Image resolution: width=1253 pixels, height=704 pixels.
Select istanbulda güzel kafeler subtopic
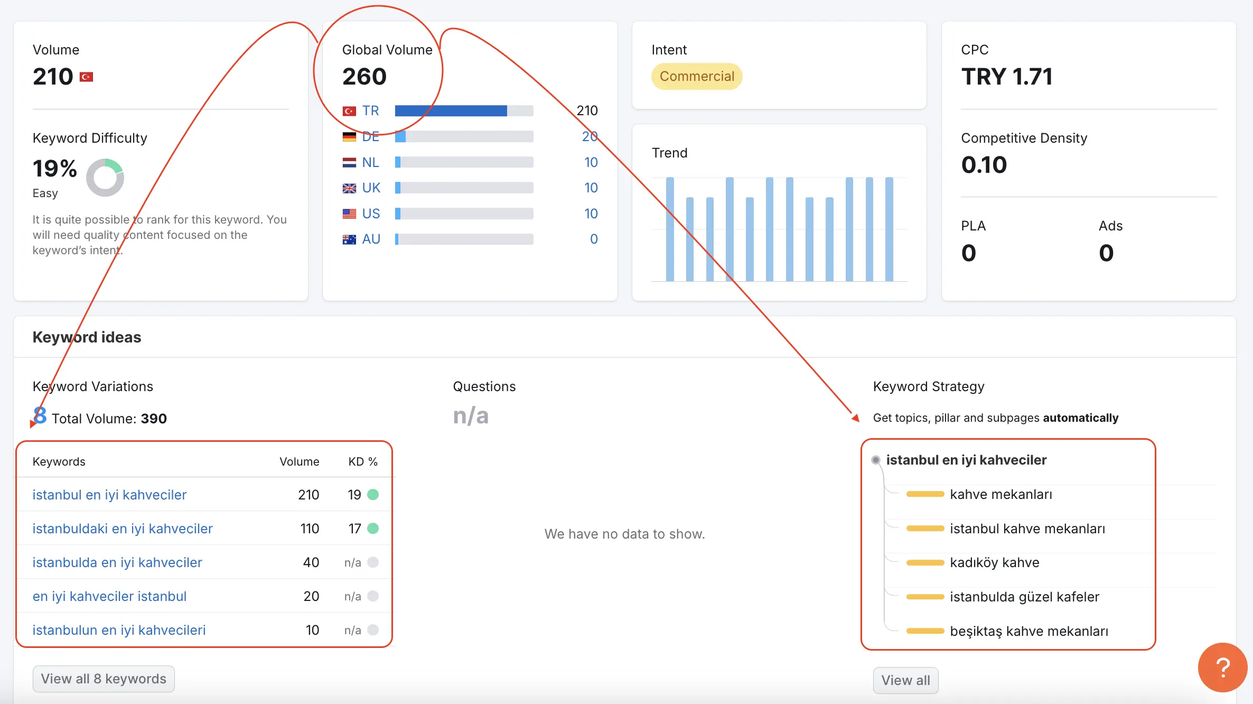[x=1024, y=597]
